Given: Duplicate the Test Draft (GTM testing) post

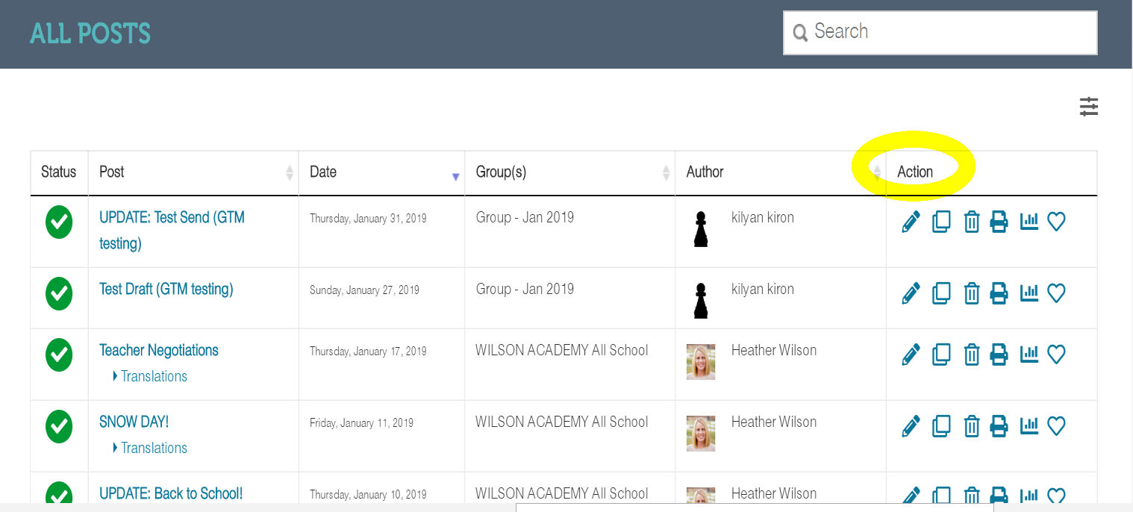Looking at the screenshot, I should point(941,293).
